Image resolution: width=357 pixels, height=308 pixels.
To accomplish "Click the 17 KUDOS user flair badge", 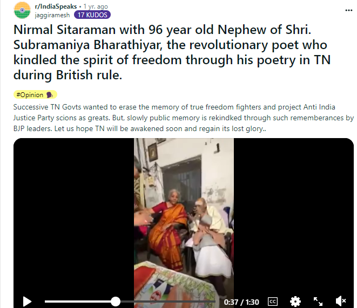I will pos(92,15).
